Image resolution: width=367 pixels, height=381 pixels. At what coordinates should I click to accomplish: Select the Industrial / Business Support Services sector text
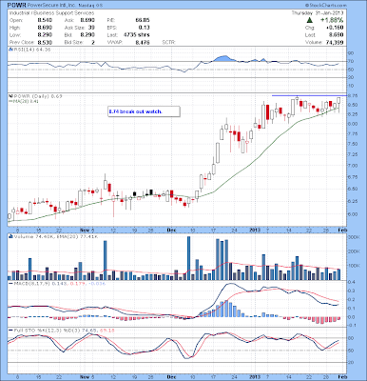click(51, 13)
